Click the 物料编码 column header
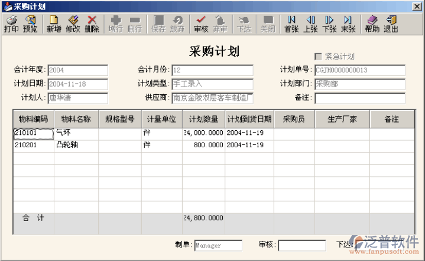The height and width of the screenshot is (261, 425). pyautogui.click(x=34, y=119)
